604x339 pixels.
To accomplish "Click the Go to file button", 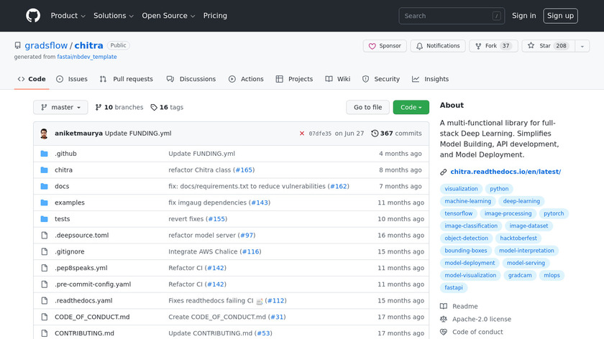I will [367, 107].
